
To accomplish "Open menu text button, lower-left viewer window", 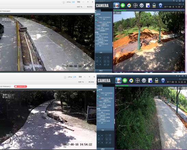I will pyautogui.click(x=80, y=77).
